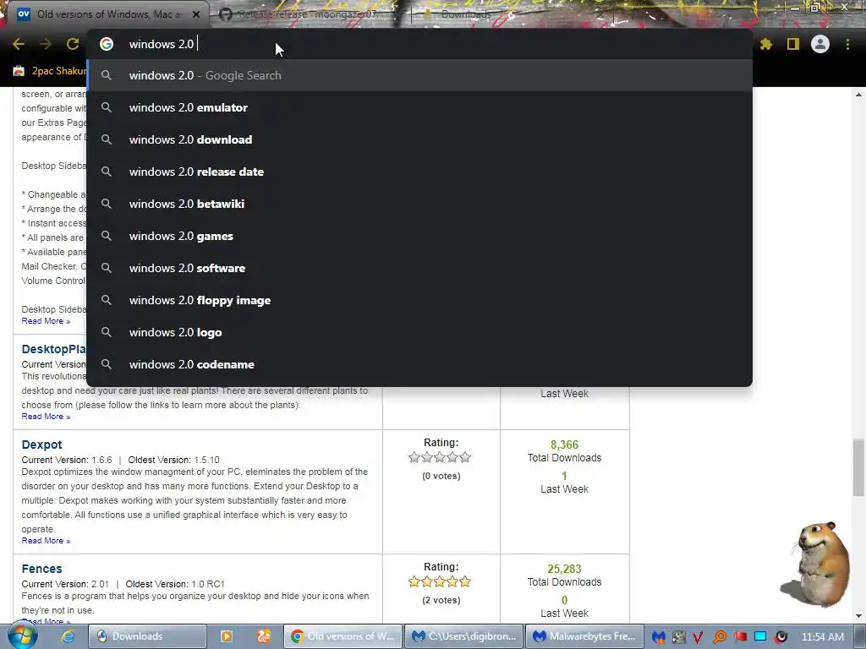
Task: Toggle the Chrome side panel icon
Action: [x=793, y=44]
